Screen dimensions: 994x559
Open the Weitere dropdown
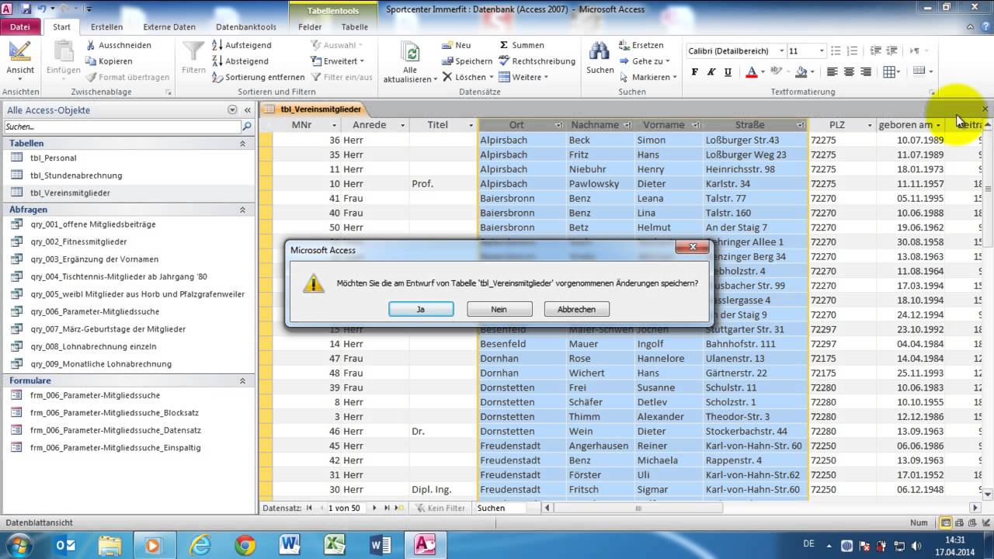[524, 77]
